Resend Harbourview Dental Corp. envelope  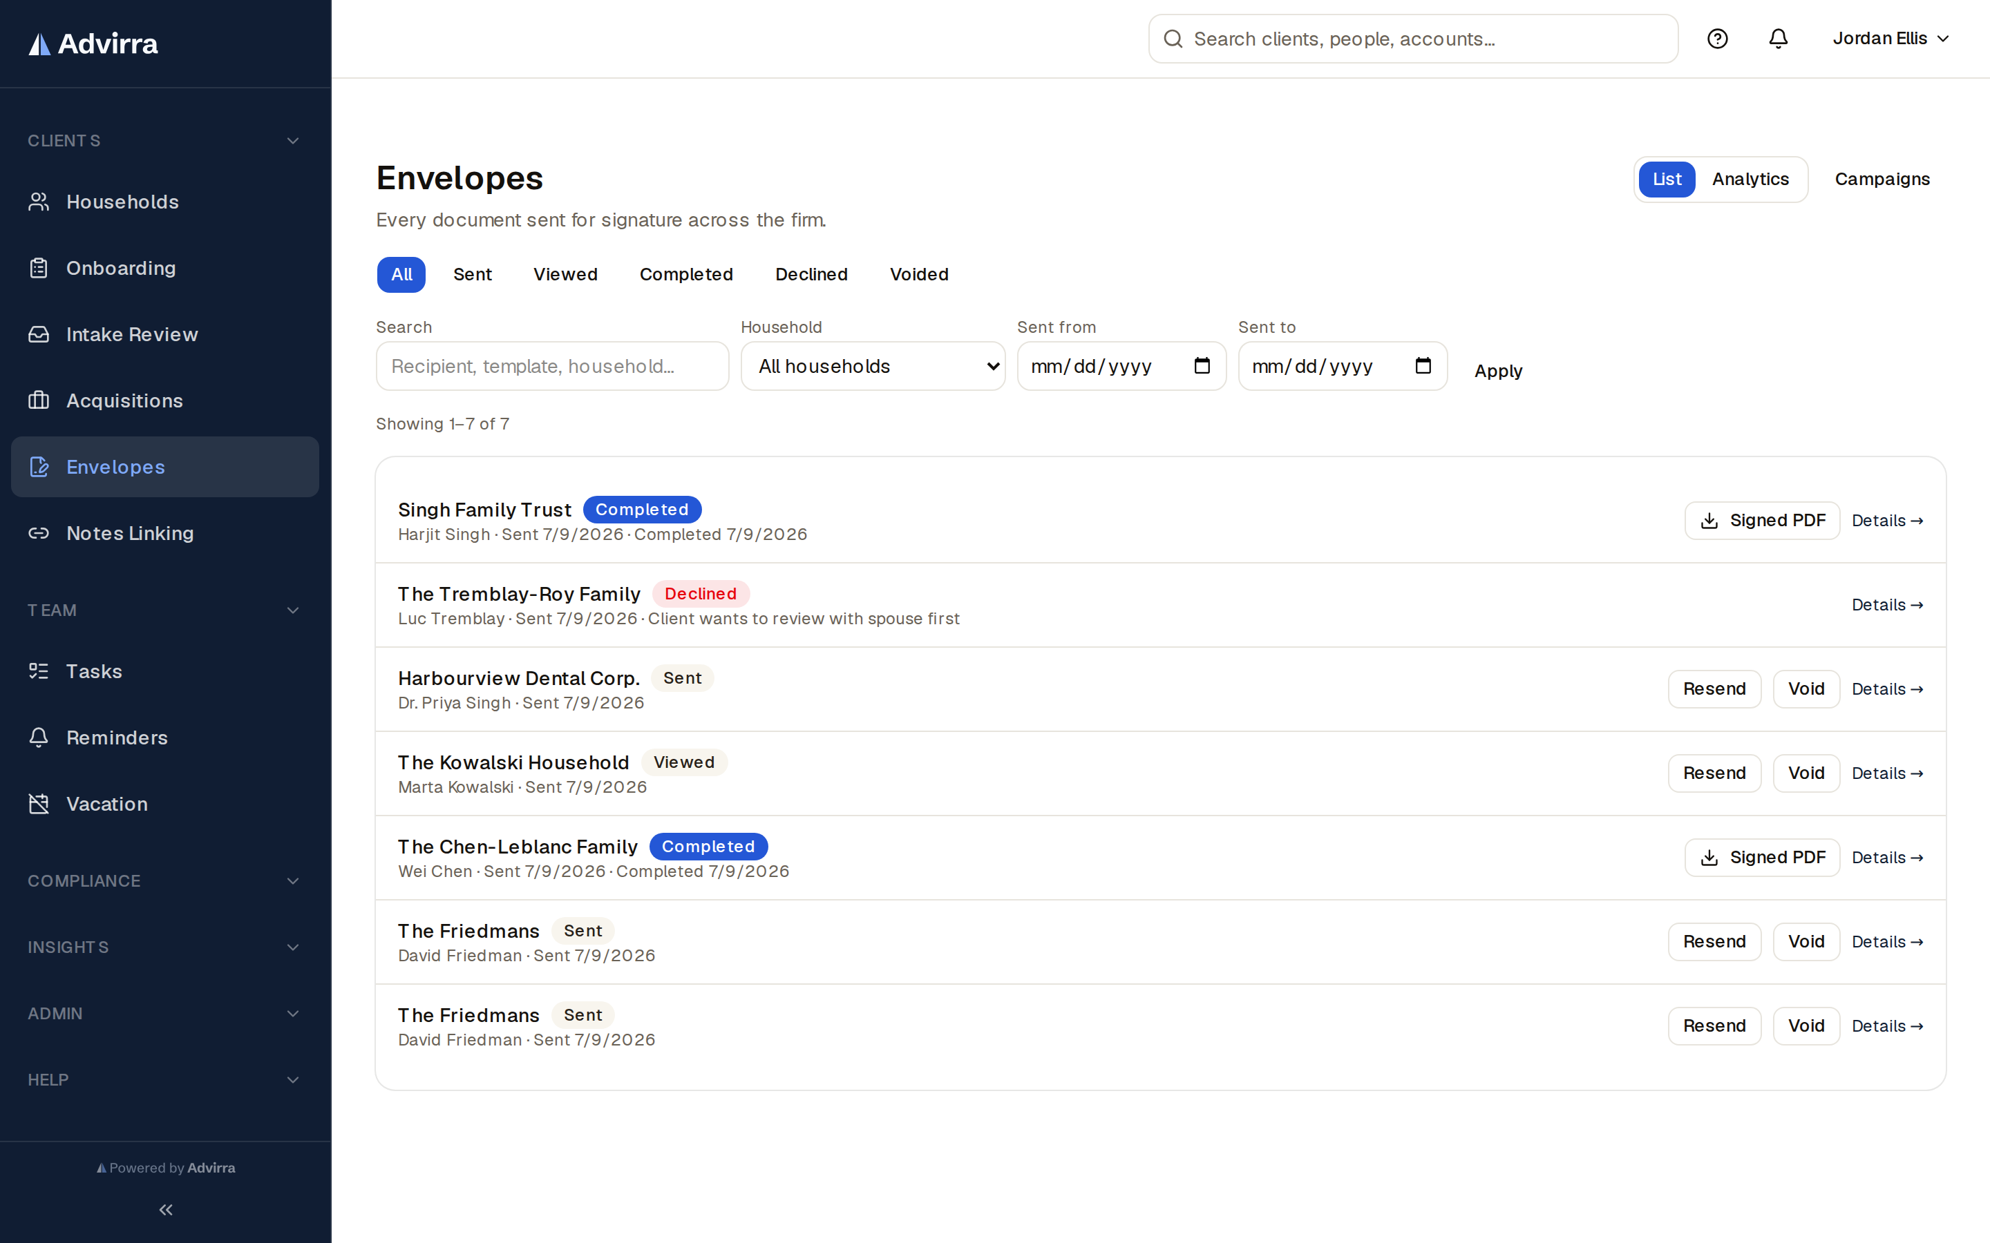pos(1714,689)
